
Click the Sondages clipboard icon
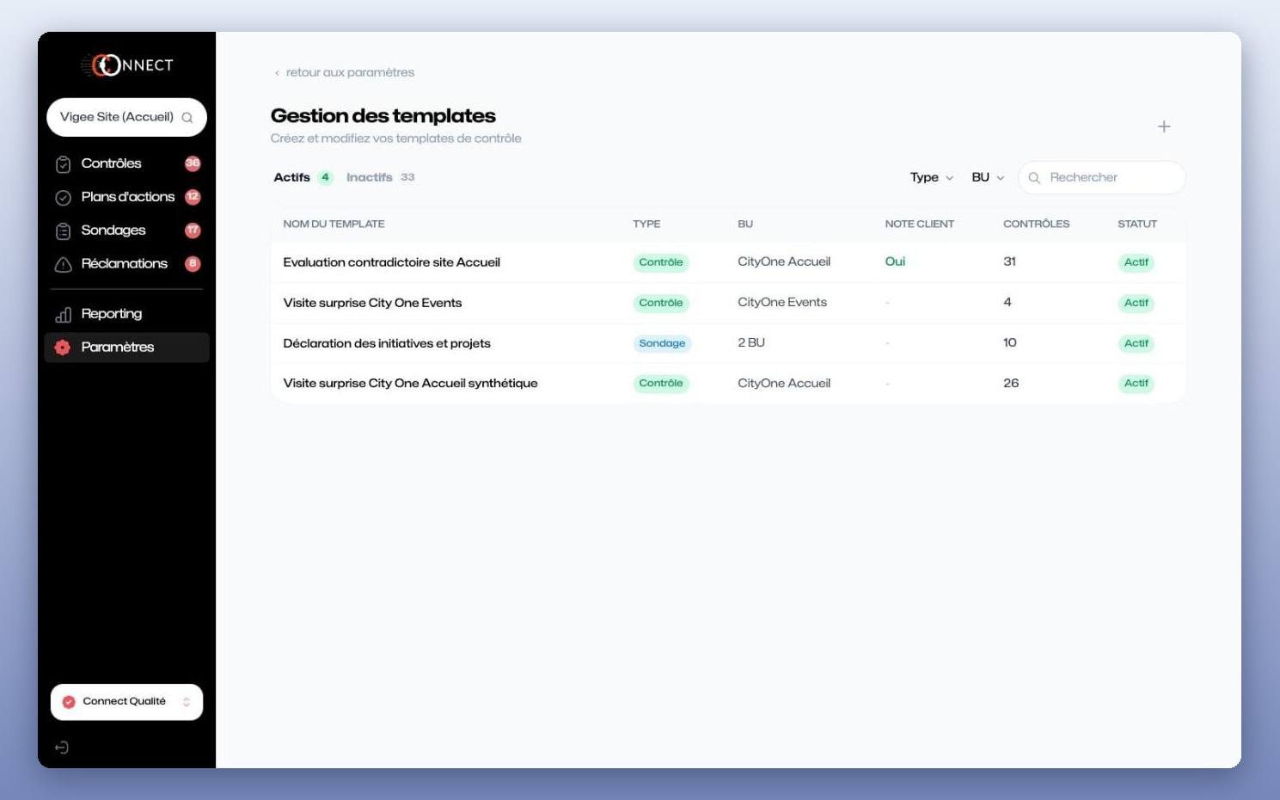tap(63, 231)
